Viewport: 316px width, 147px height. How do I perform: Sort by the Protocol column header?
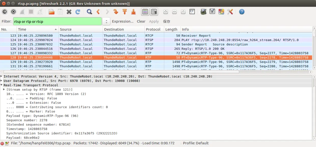tap(154, 29)
